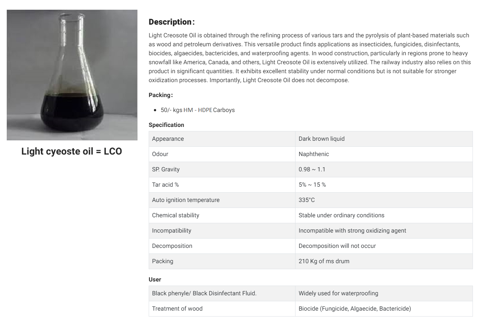Click the Packing subheading
Screen dimensions: 483x336
click(161, 95)
